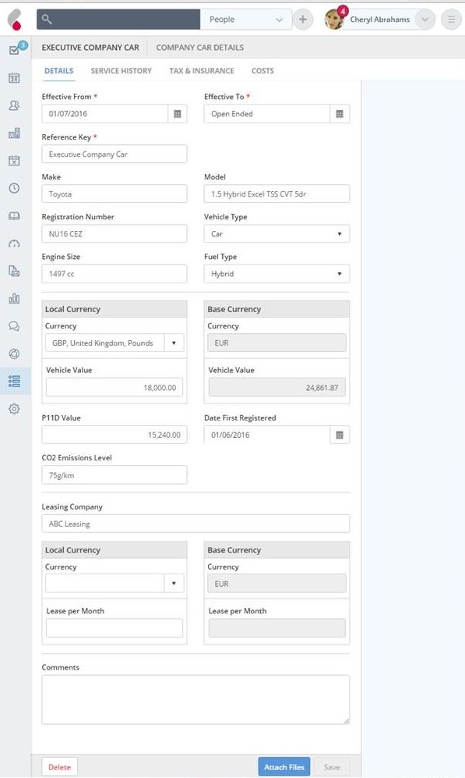Viewport: 465px width, 778px height.
Task: Switch to the Service History tab
Action: [x=122, y=71]
